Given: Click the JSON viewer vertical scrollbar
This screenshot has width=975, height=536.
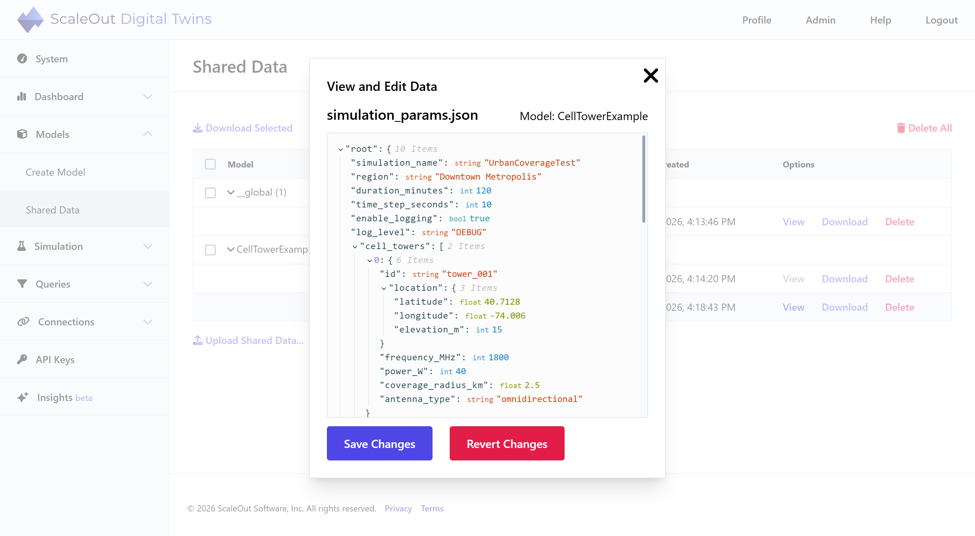Looking at the screenshot, I should pos(643,179).
